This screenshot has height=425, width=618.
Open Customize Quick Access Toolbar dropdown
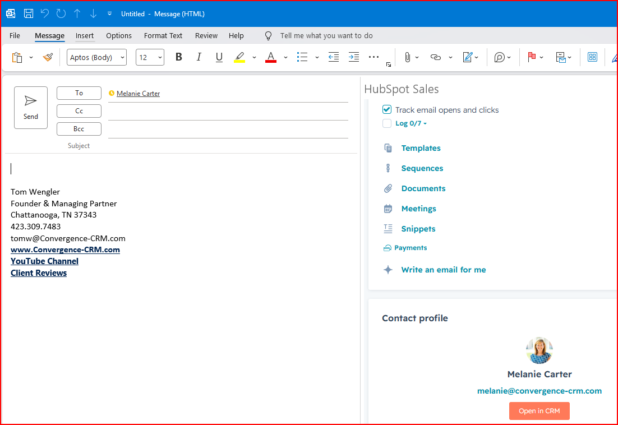click(x=109, y=13)
